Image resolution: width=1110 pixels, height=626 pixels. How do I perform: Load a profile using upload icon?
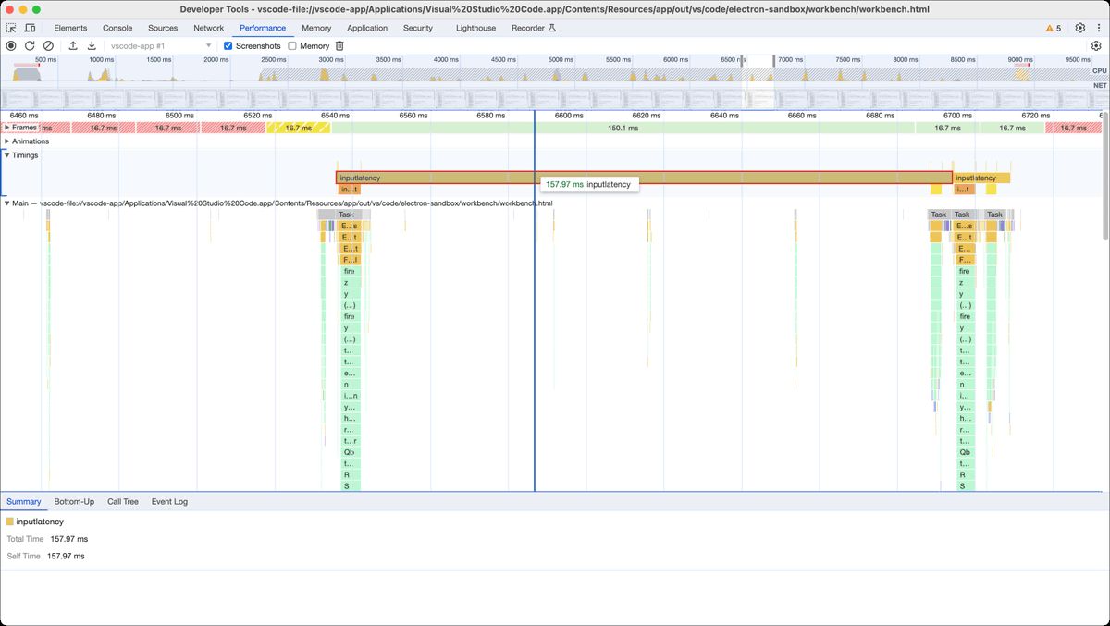pos(73,45)
